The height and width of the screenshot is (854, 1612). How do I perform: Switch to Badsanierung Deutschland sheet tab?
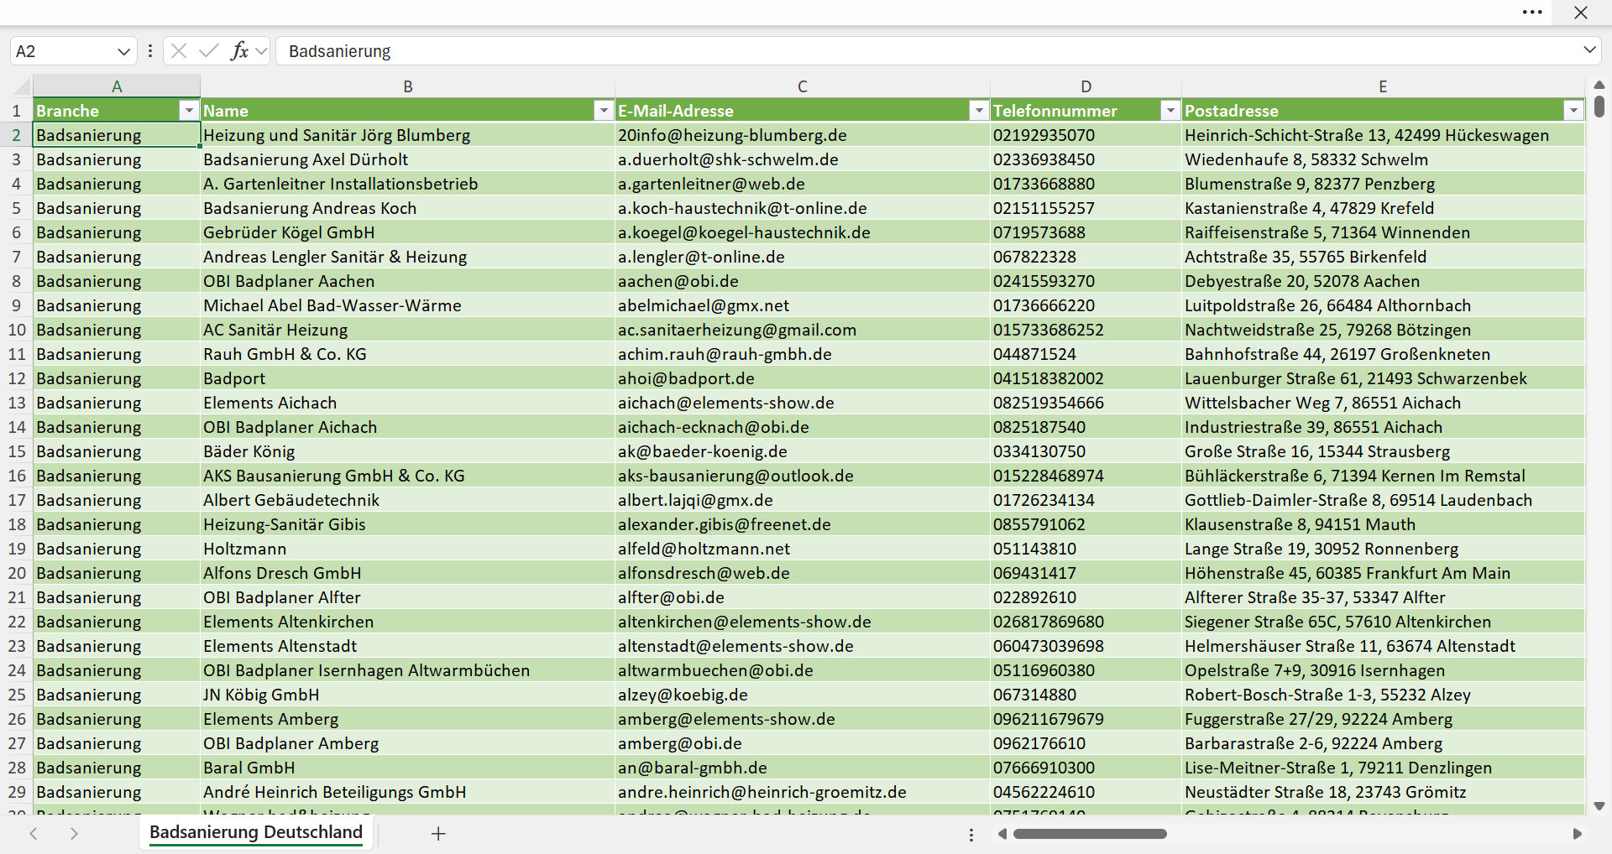pos(256,832)
